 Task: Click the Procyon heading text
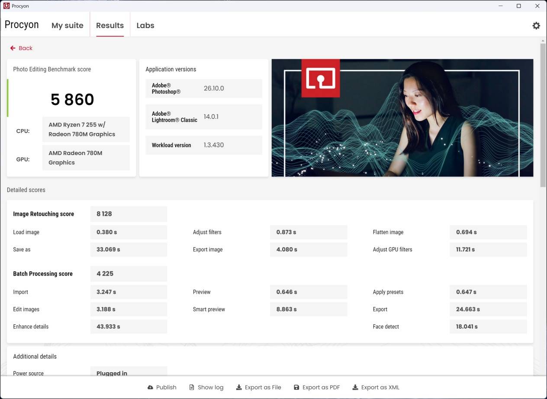point(22,25)
